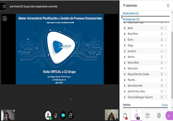This screenshot has height=121, width=173.
Task: Open attendee controls for Marta Mileo
Action: coord(166,63)
